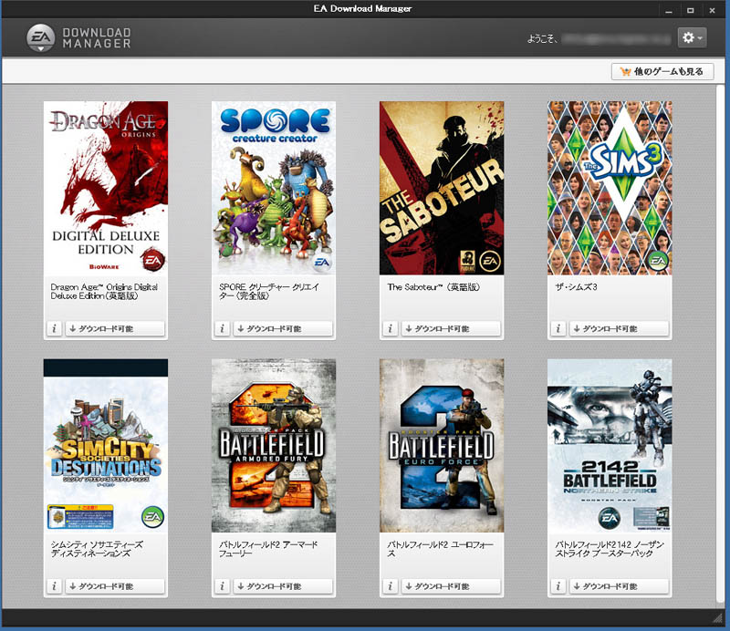The image size is (730, 631).
Task: Download Dragon Age Origins Digital Deluxe
Action: pyautogui.click(x=115, y=328)
